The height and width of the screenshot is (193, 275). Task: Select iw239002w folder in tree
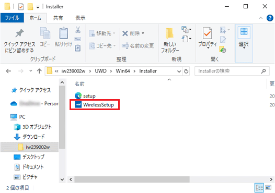34,147
